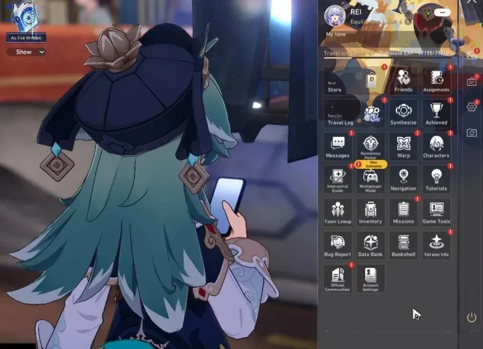
Task: Click the My love signature field
Action: (x=336, y=34)
